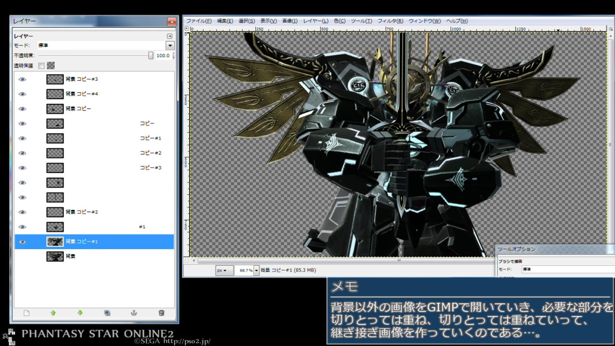Viewport: 615px width, 346px height.
Task: Delete the selected layer with trash icon
Action: click(161, 313)
